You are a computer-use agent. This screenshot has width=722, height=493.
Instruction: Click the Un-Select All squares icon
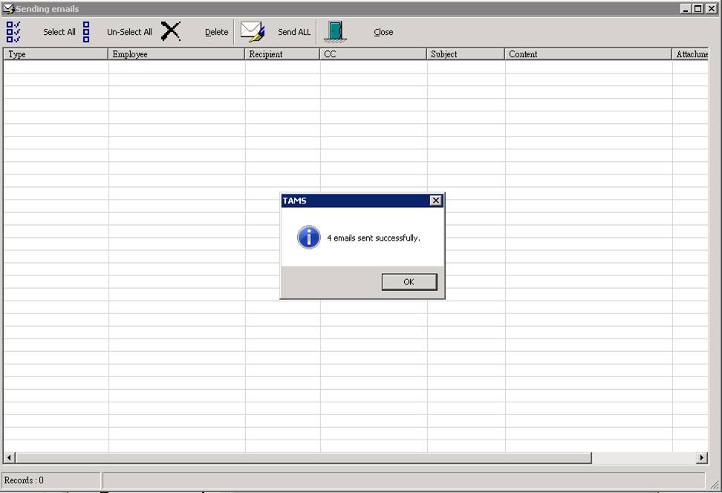(86, 32)
